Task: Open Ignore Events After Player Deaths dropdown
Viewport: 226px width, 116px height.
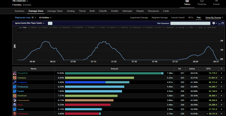Action: point(29,23)
